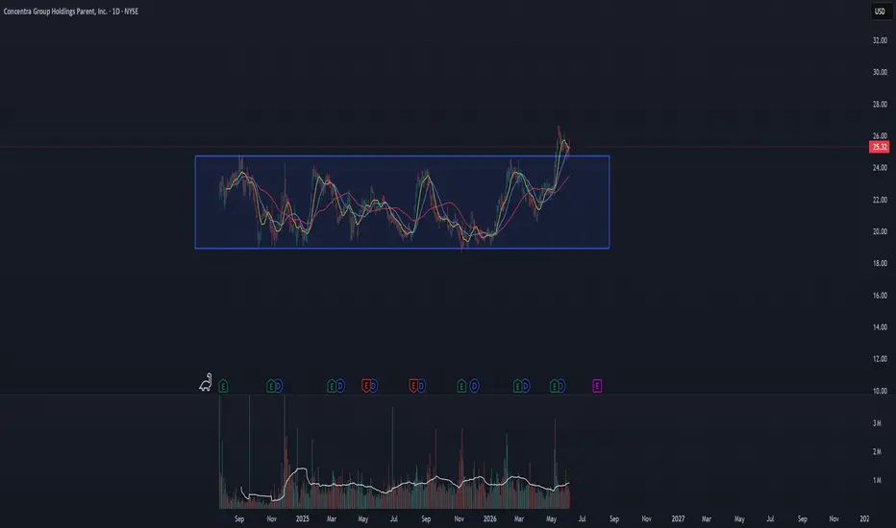Click the 12.00 price axis label
Screen dimensions: 896x528
tap(880, 359)
